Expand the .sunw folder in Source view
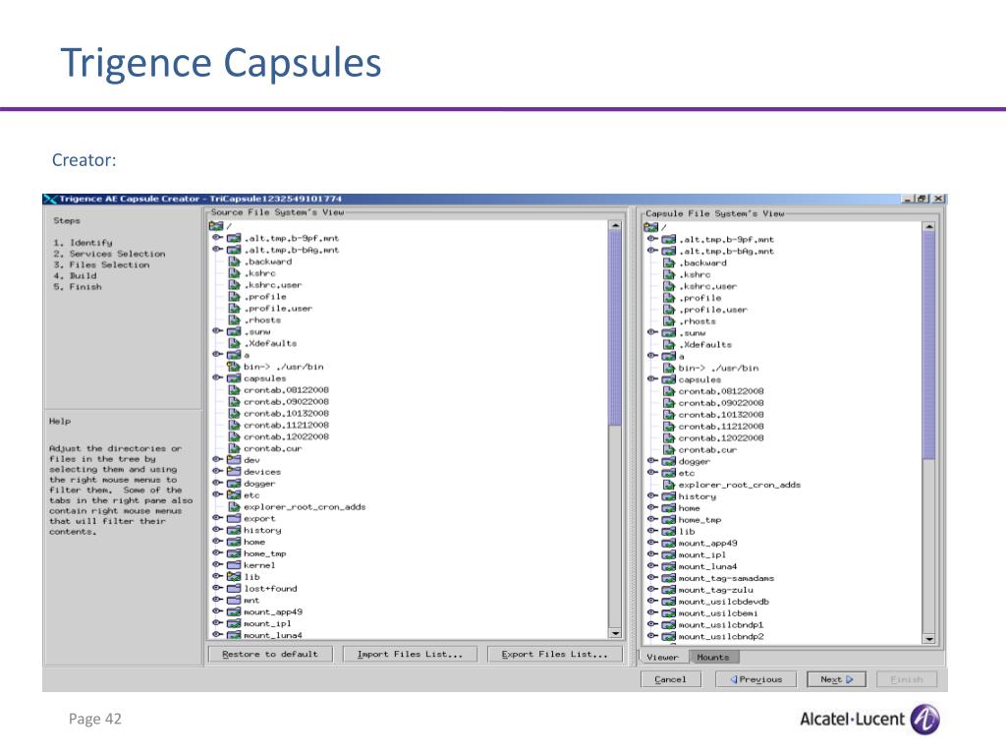The image size is (1006, 755). 217,330
